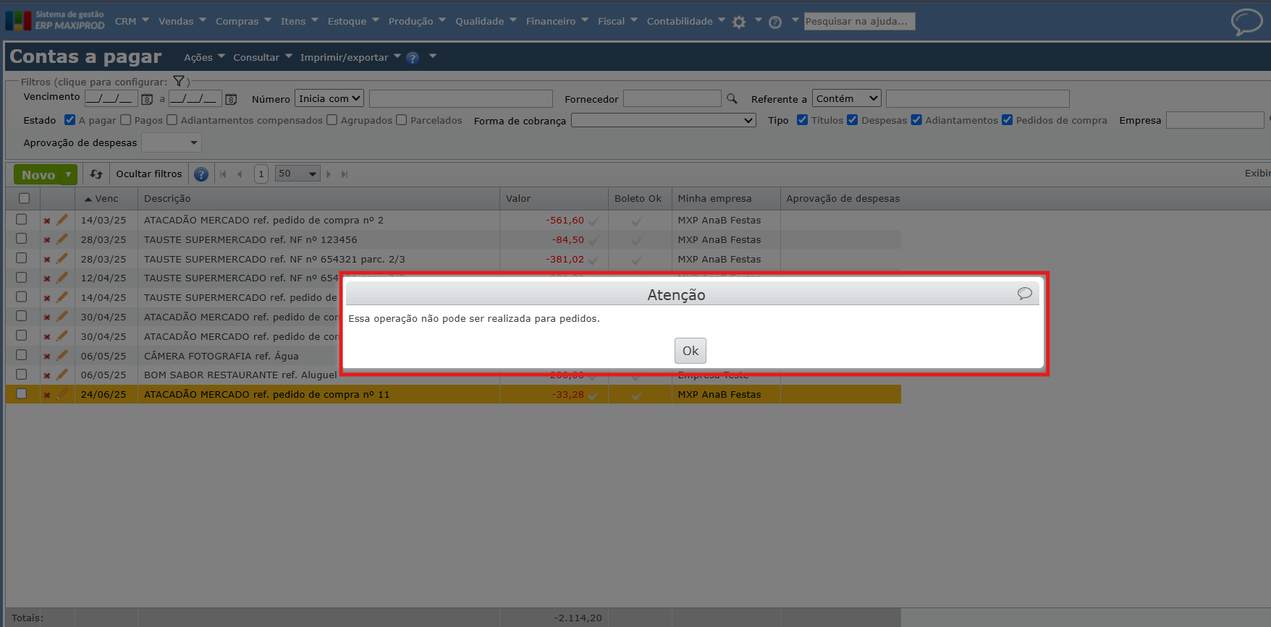Edit the 28/03/25 NF nº 123456 row
This screenshot has width=1271, height=627.
tap(62, 239)
